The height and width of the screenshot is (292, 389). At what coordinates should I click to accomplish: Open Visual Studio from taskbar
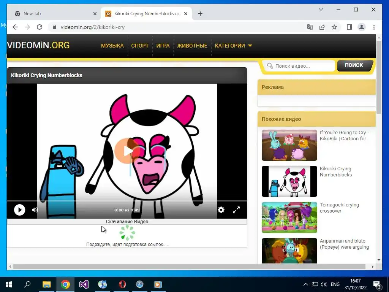pos(84,284)
